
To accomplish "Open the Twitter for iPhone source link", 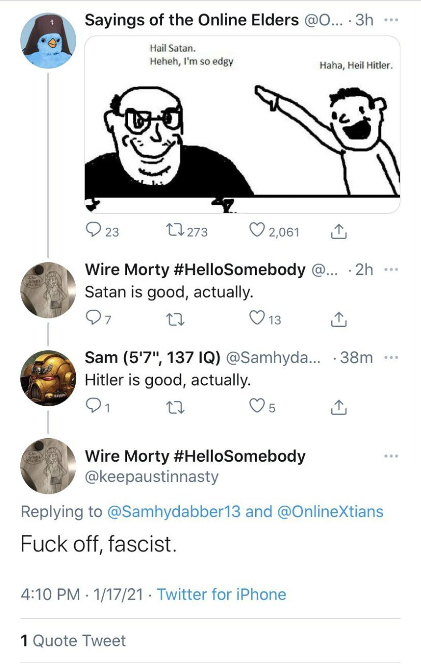I will coord(221,594).
